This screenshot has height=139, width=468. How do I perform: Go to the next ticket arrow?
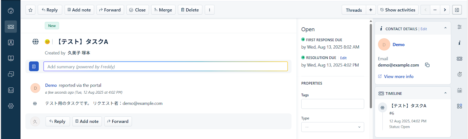445,10
